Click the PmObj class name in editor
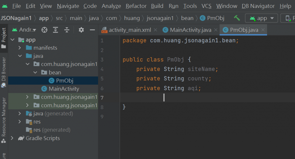This screenshot has width=295, height=159. 175,60
